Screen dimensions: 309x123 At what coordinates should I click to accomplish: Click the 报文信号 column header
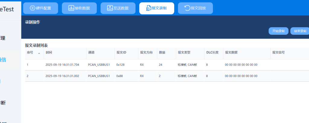pyautogui.click(x=278, y=52)
